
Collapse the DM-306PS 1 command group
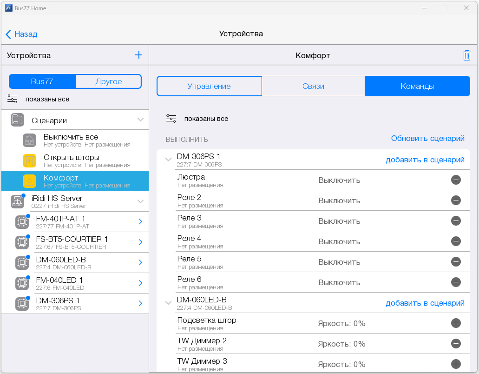click(x=168, y=160)
